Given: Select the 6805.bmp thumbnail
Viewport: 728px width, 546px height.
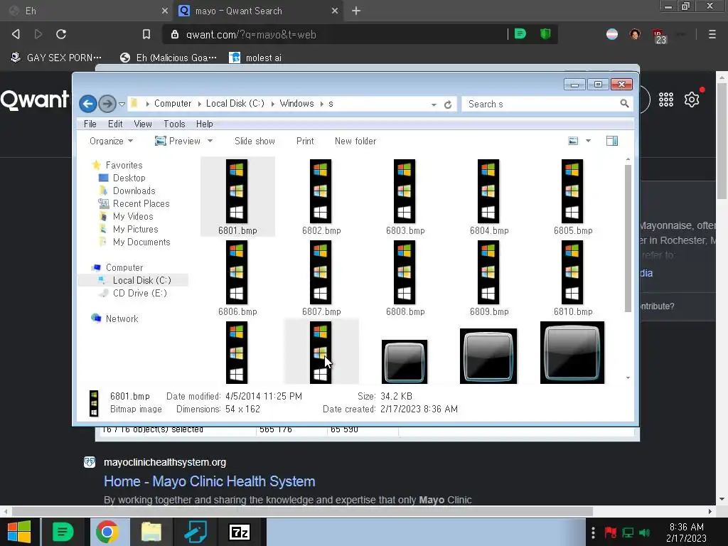Looking at the screenshot, I should [572, 191].
